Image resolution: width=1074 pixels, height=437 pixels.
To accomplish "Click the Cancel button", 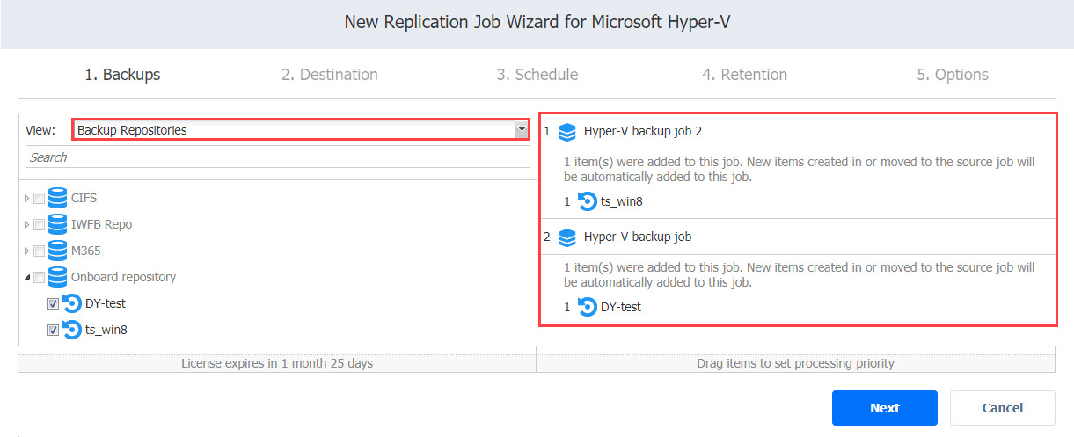I will click(1003, 408).
